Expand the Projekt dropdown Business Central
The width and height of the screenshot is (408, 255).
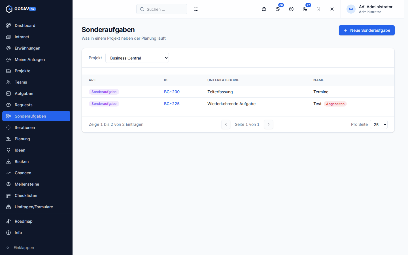[137, 58]
